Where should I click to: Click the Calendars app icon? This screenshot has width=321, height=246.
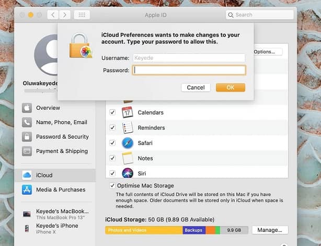(128, 112)
